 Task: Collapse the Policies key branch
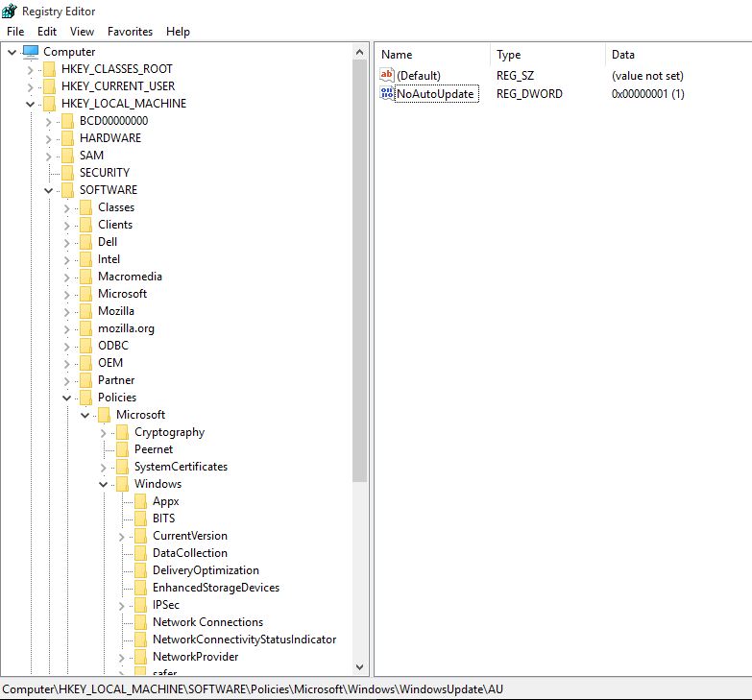click(x=66, y=398)
